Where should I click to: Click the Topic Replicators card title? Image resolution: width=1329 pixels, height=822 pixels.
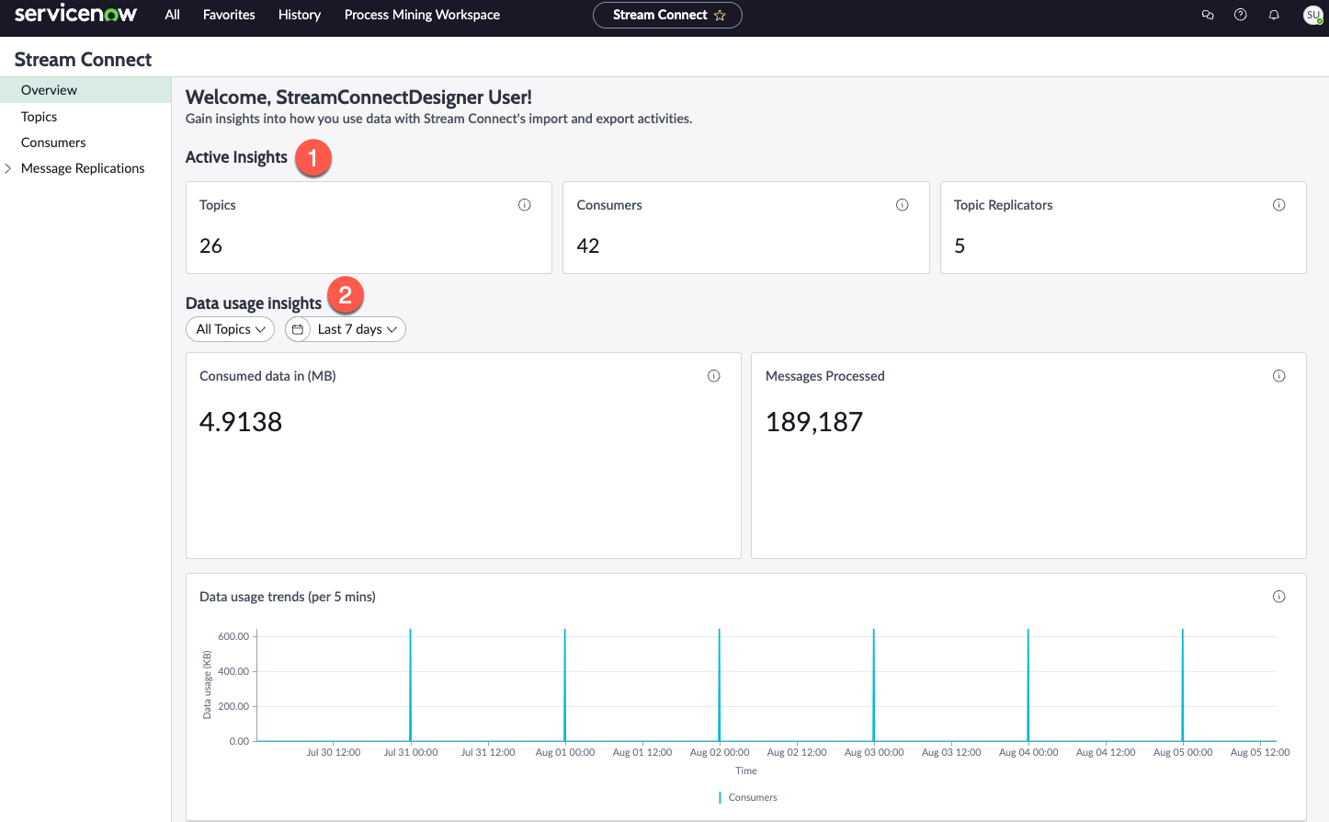pyautogui.click(x=1003, y=205)
